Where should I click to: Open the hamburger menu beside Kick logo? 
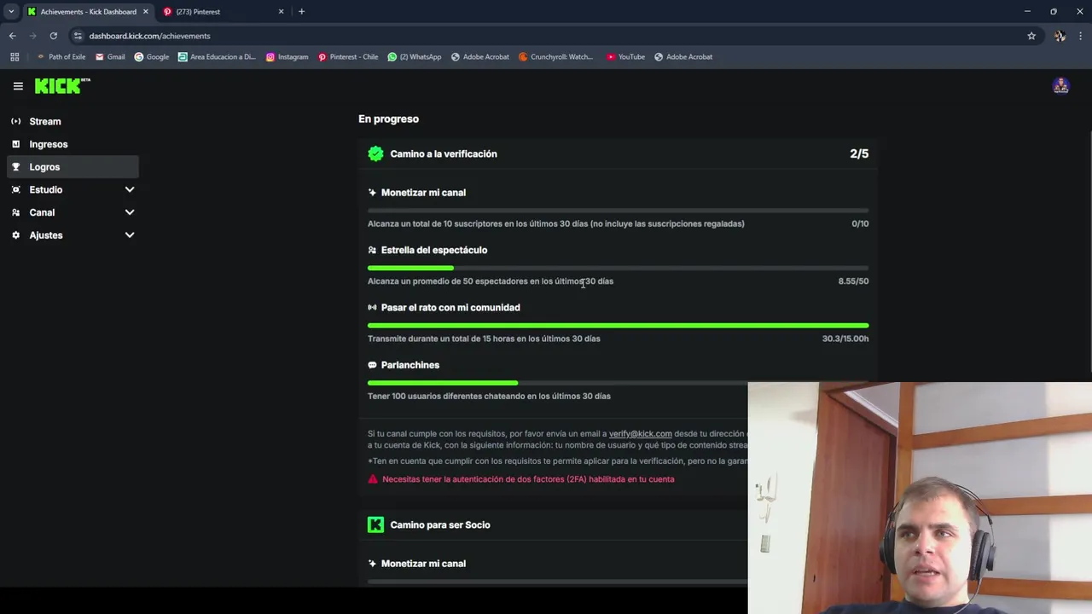pyautogui.click(x=18, y=86)
